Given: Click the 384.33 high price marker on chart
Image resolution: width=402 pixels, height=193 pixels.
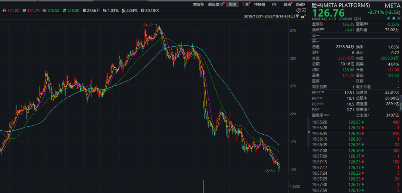Looking at the screenshot, I should [147, 25].
